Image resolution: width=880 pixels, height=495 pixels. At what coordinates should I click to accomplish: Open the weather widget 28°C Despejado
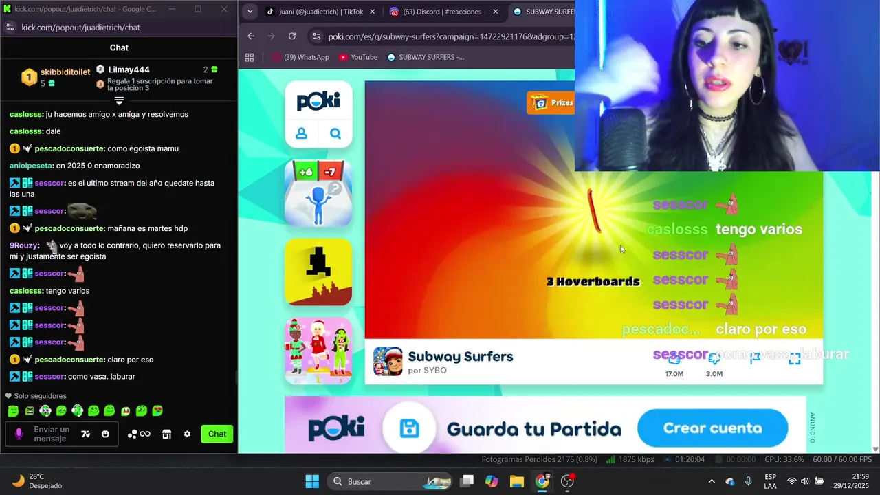38,481
